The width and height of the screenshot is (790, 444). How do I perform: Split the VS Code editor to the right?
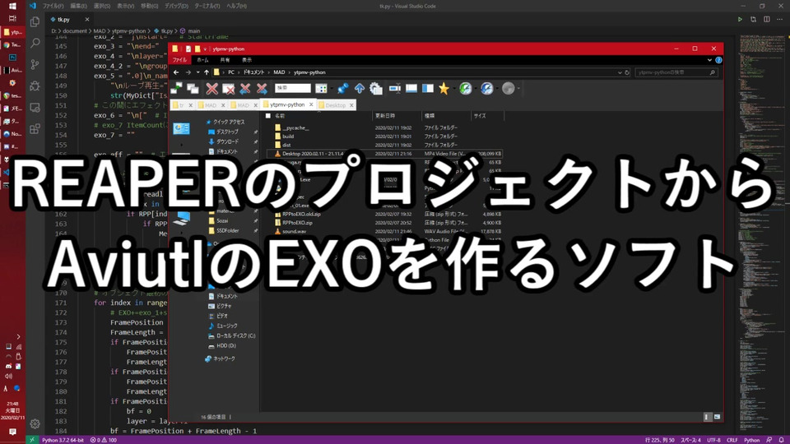767,19
